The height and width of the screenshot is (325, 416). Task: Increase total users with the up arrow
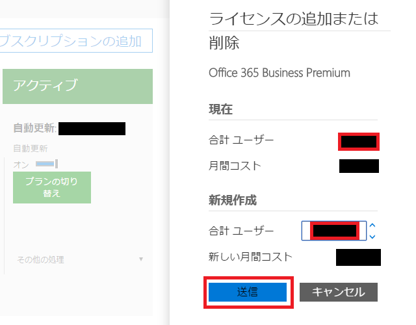point(372,226)
